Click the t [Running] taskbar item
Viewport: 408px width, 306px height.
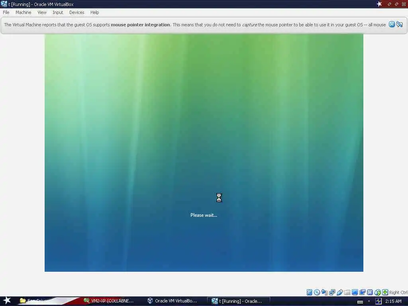pos(239,301)
